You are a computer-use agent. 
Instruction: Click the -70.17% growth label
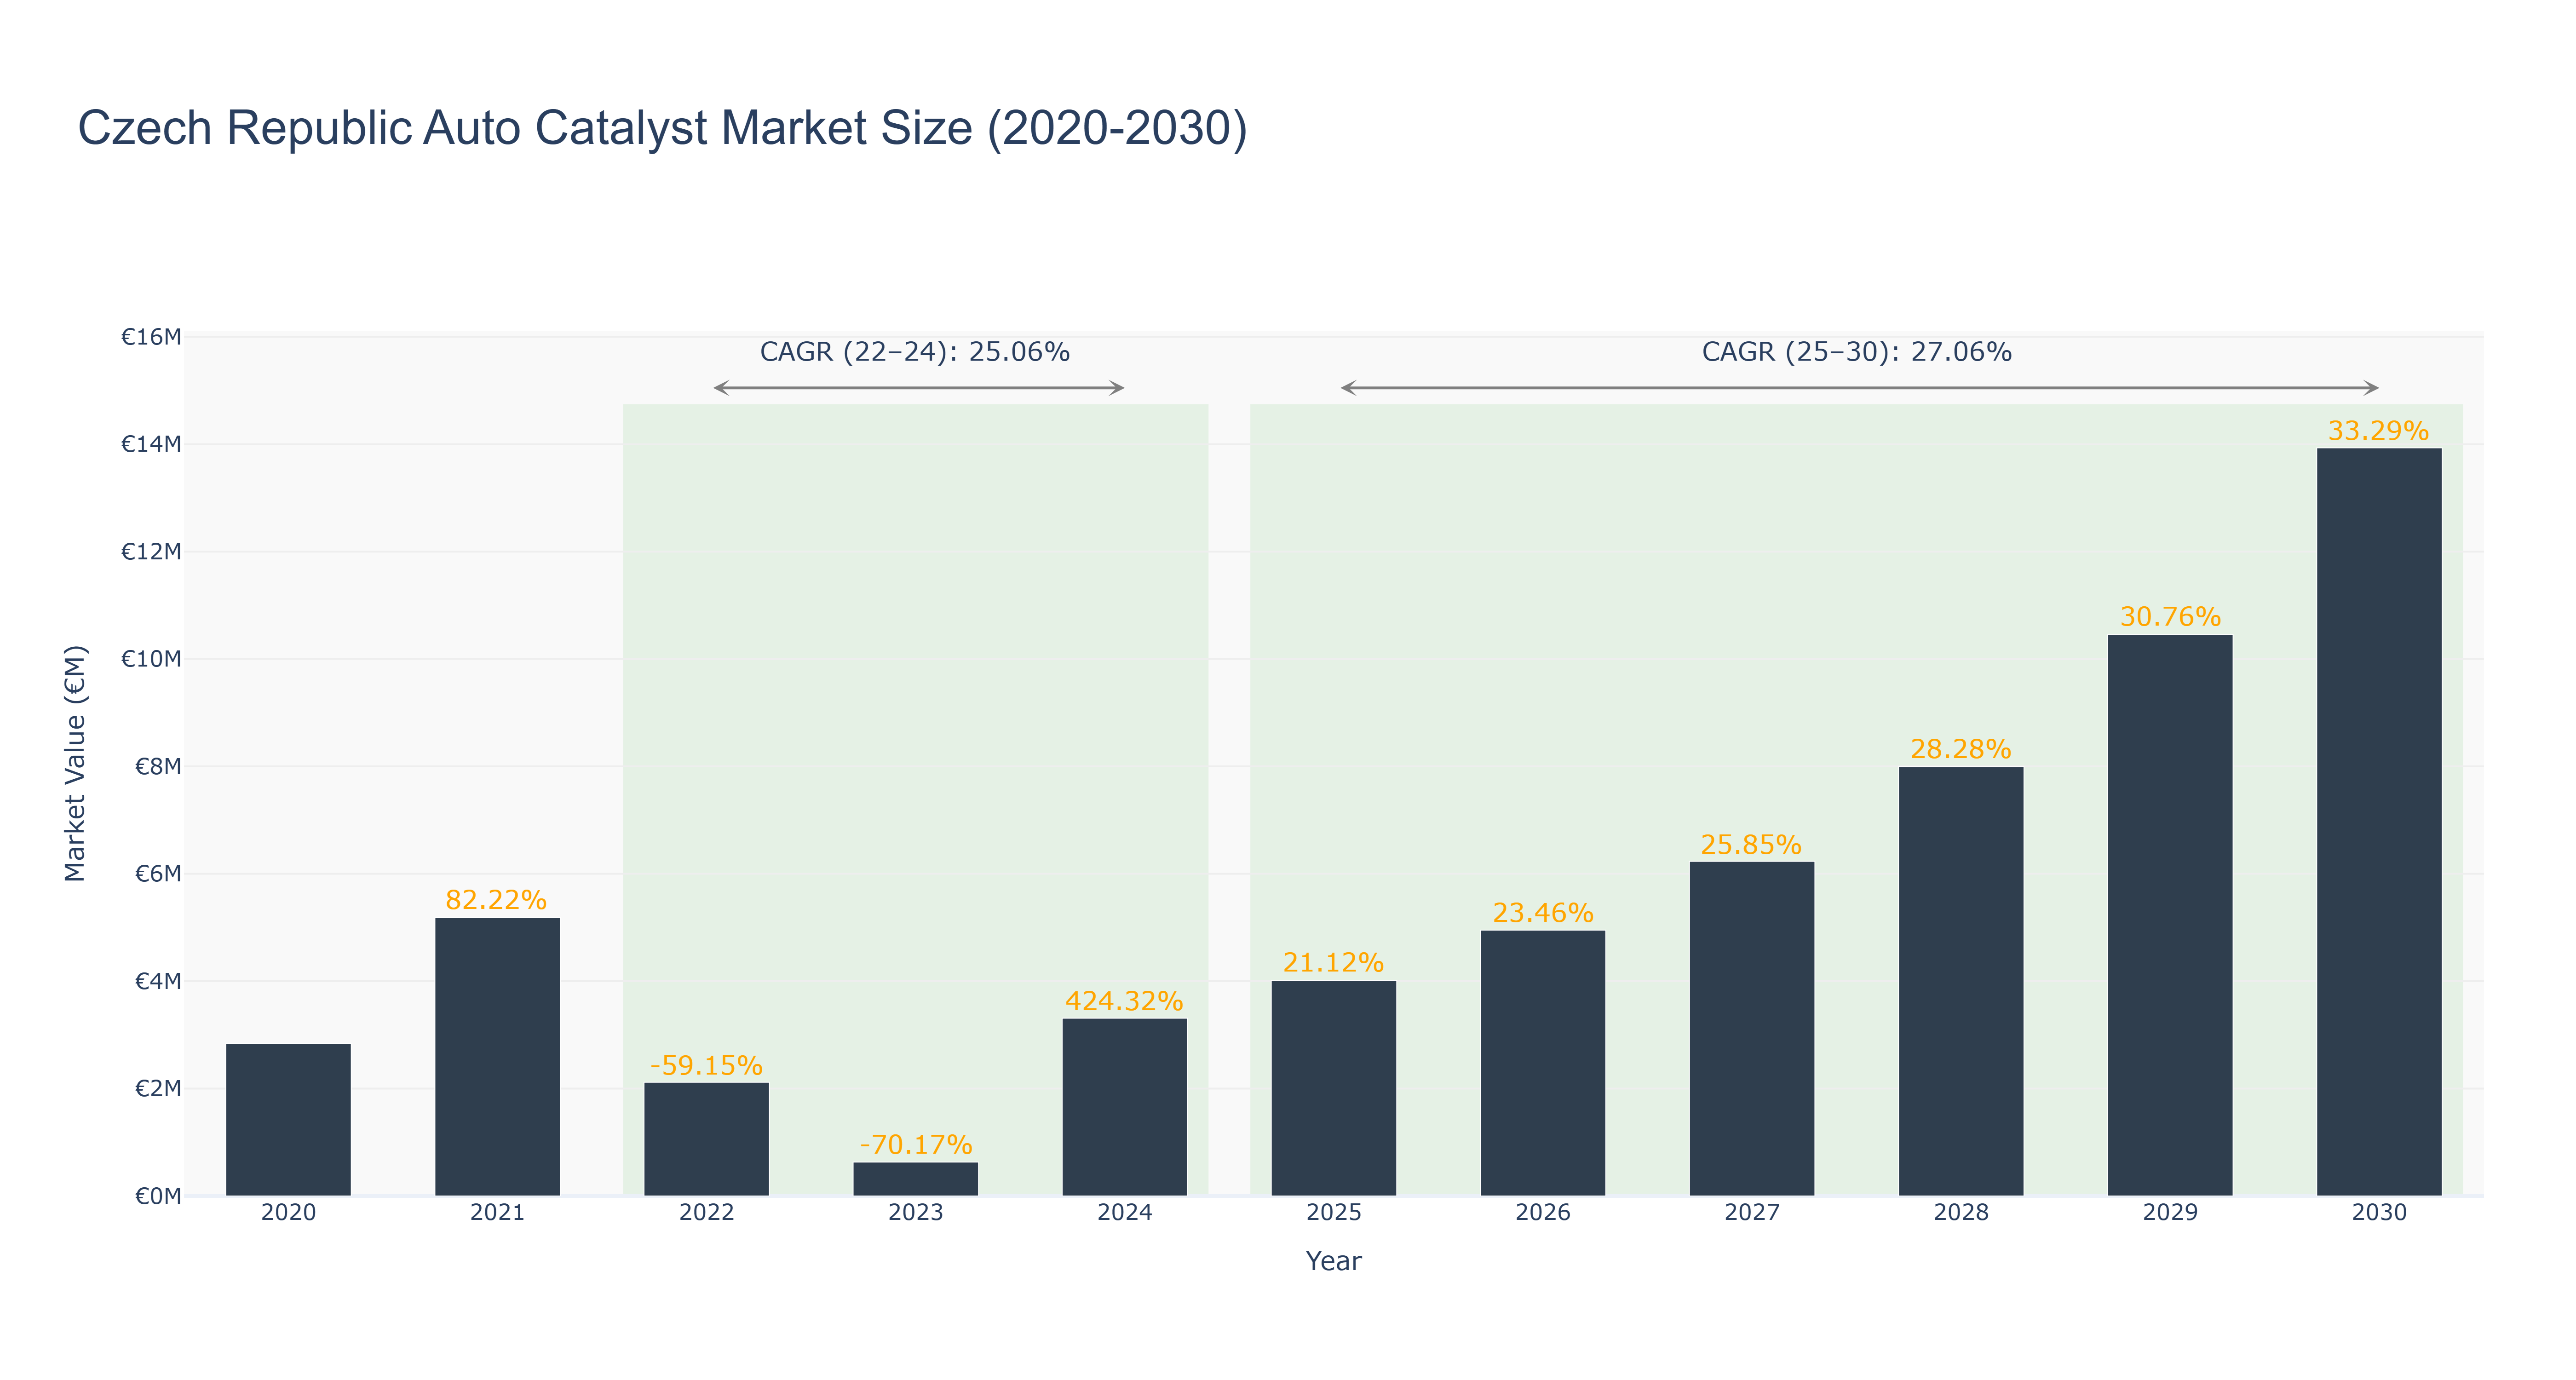pos(915,1144)
